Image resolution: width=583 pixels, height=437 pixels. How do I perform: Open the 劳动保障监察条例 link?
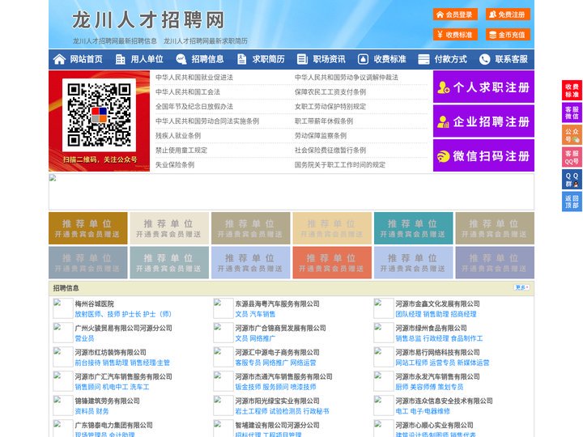pyautogui.click(x=321, y=136)
